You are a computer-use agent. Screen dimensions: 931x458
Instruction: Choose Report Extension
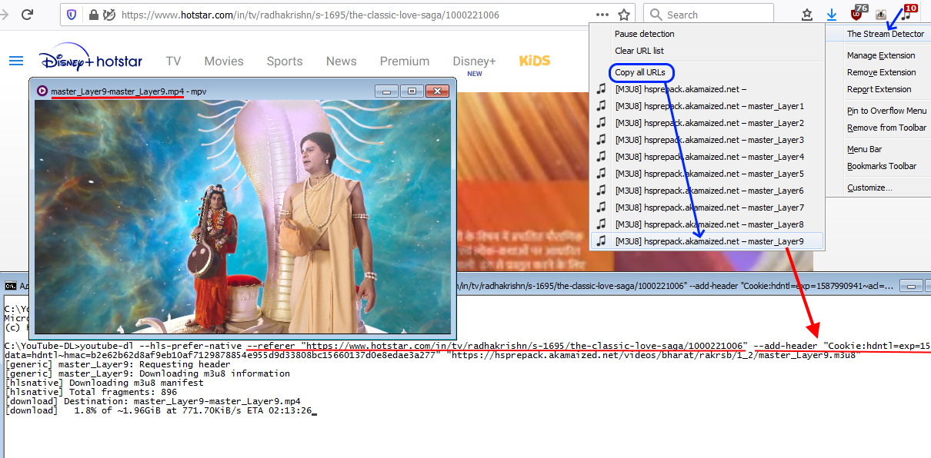(879, 89)
